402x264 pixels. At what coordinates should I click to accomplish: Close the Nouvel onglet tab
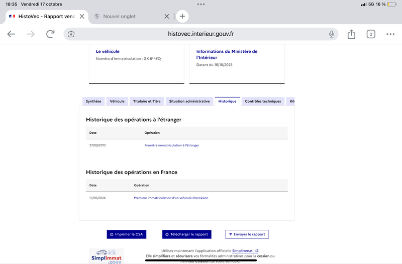pos(167,16)
